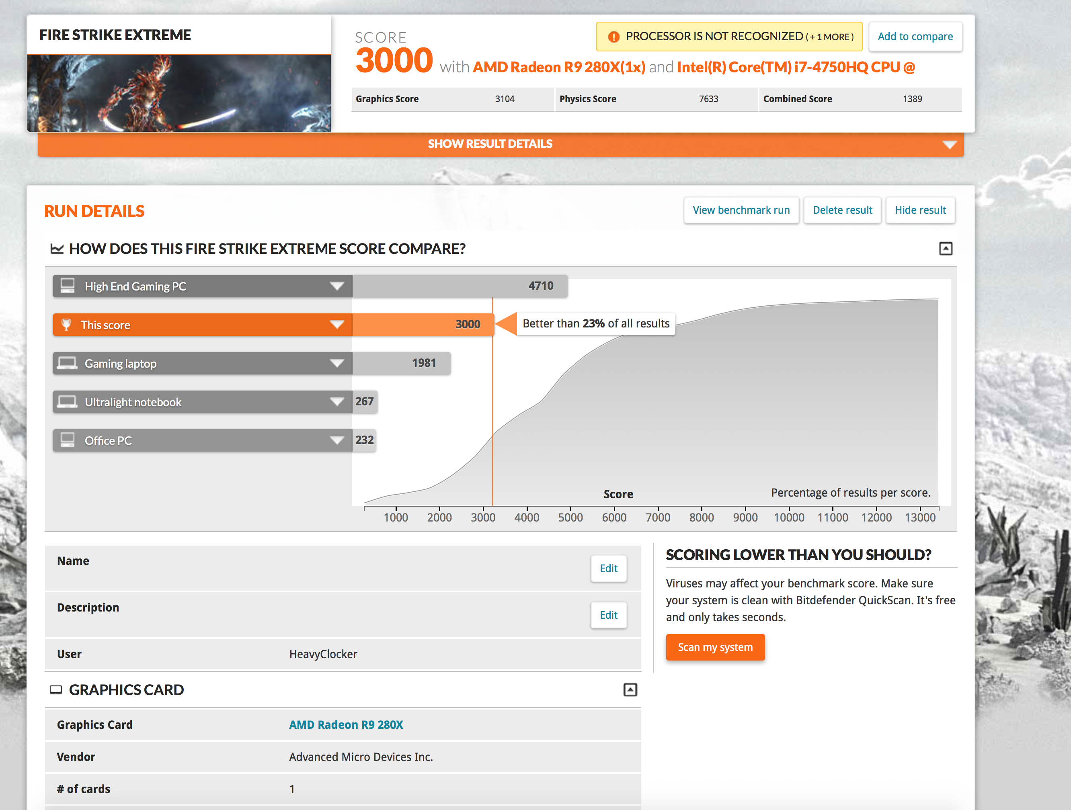Click the username HeavyClocker
Viewport: 1071px width, 810px height.
pyautogui.click(x=323, y=654)
